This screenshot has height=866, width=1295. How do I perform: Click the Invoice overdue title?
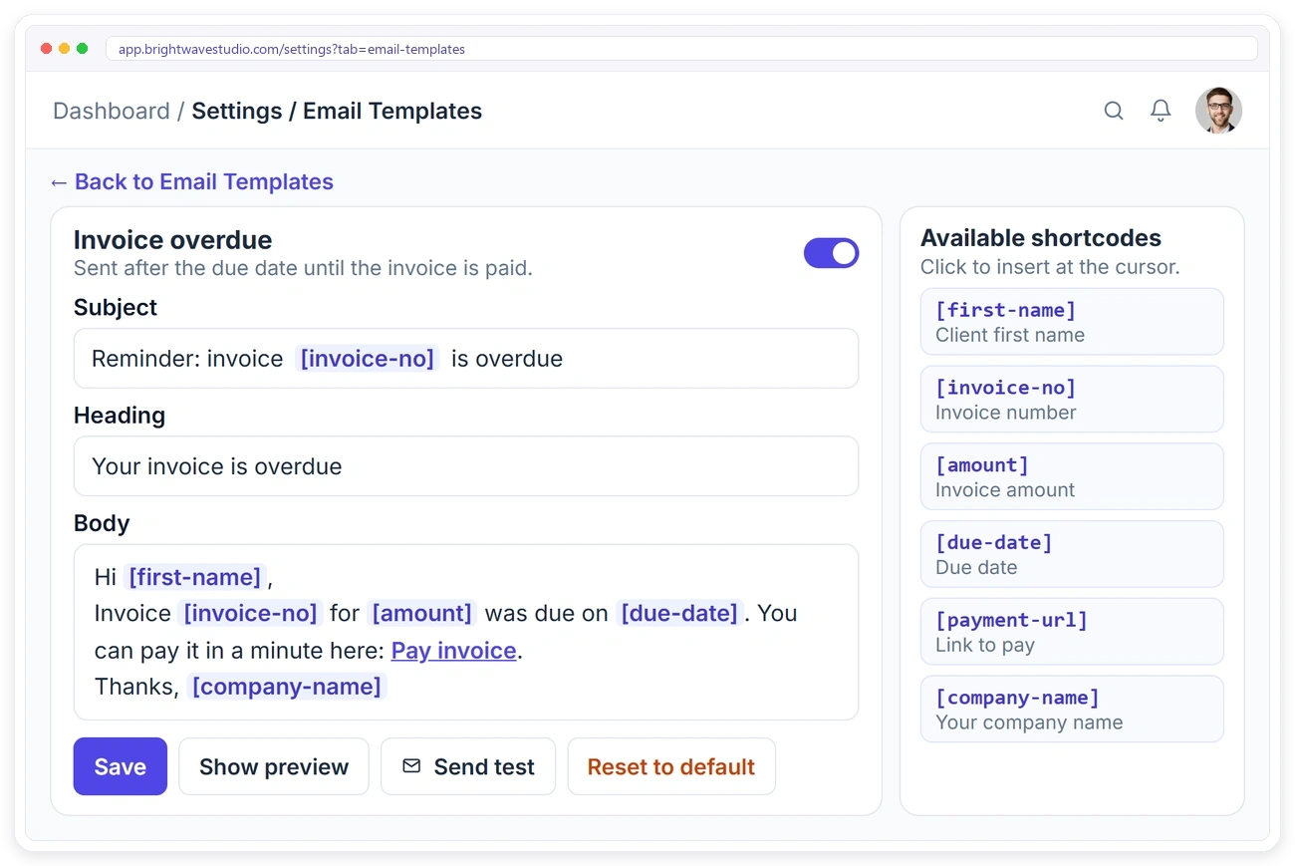tap(173, 240)
